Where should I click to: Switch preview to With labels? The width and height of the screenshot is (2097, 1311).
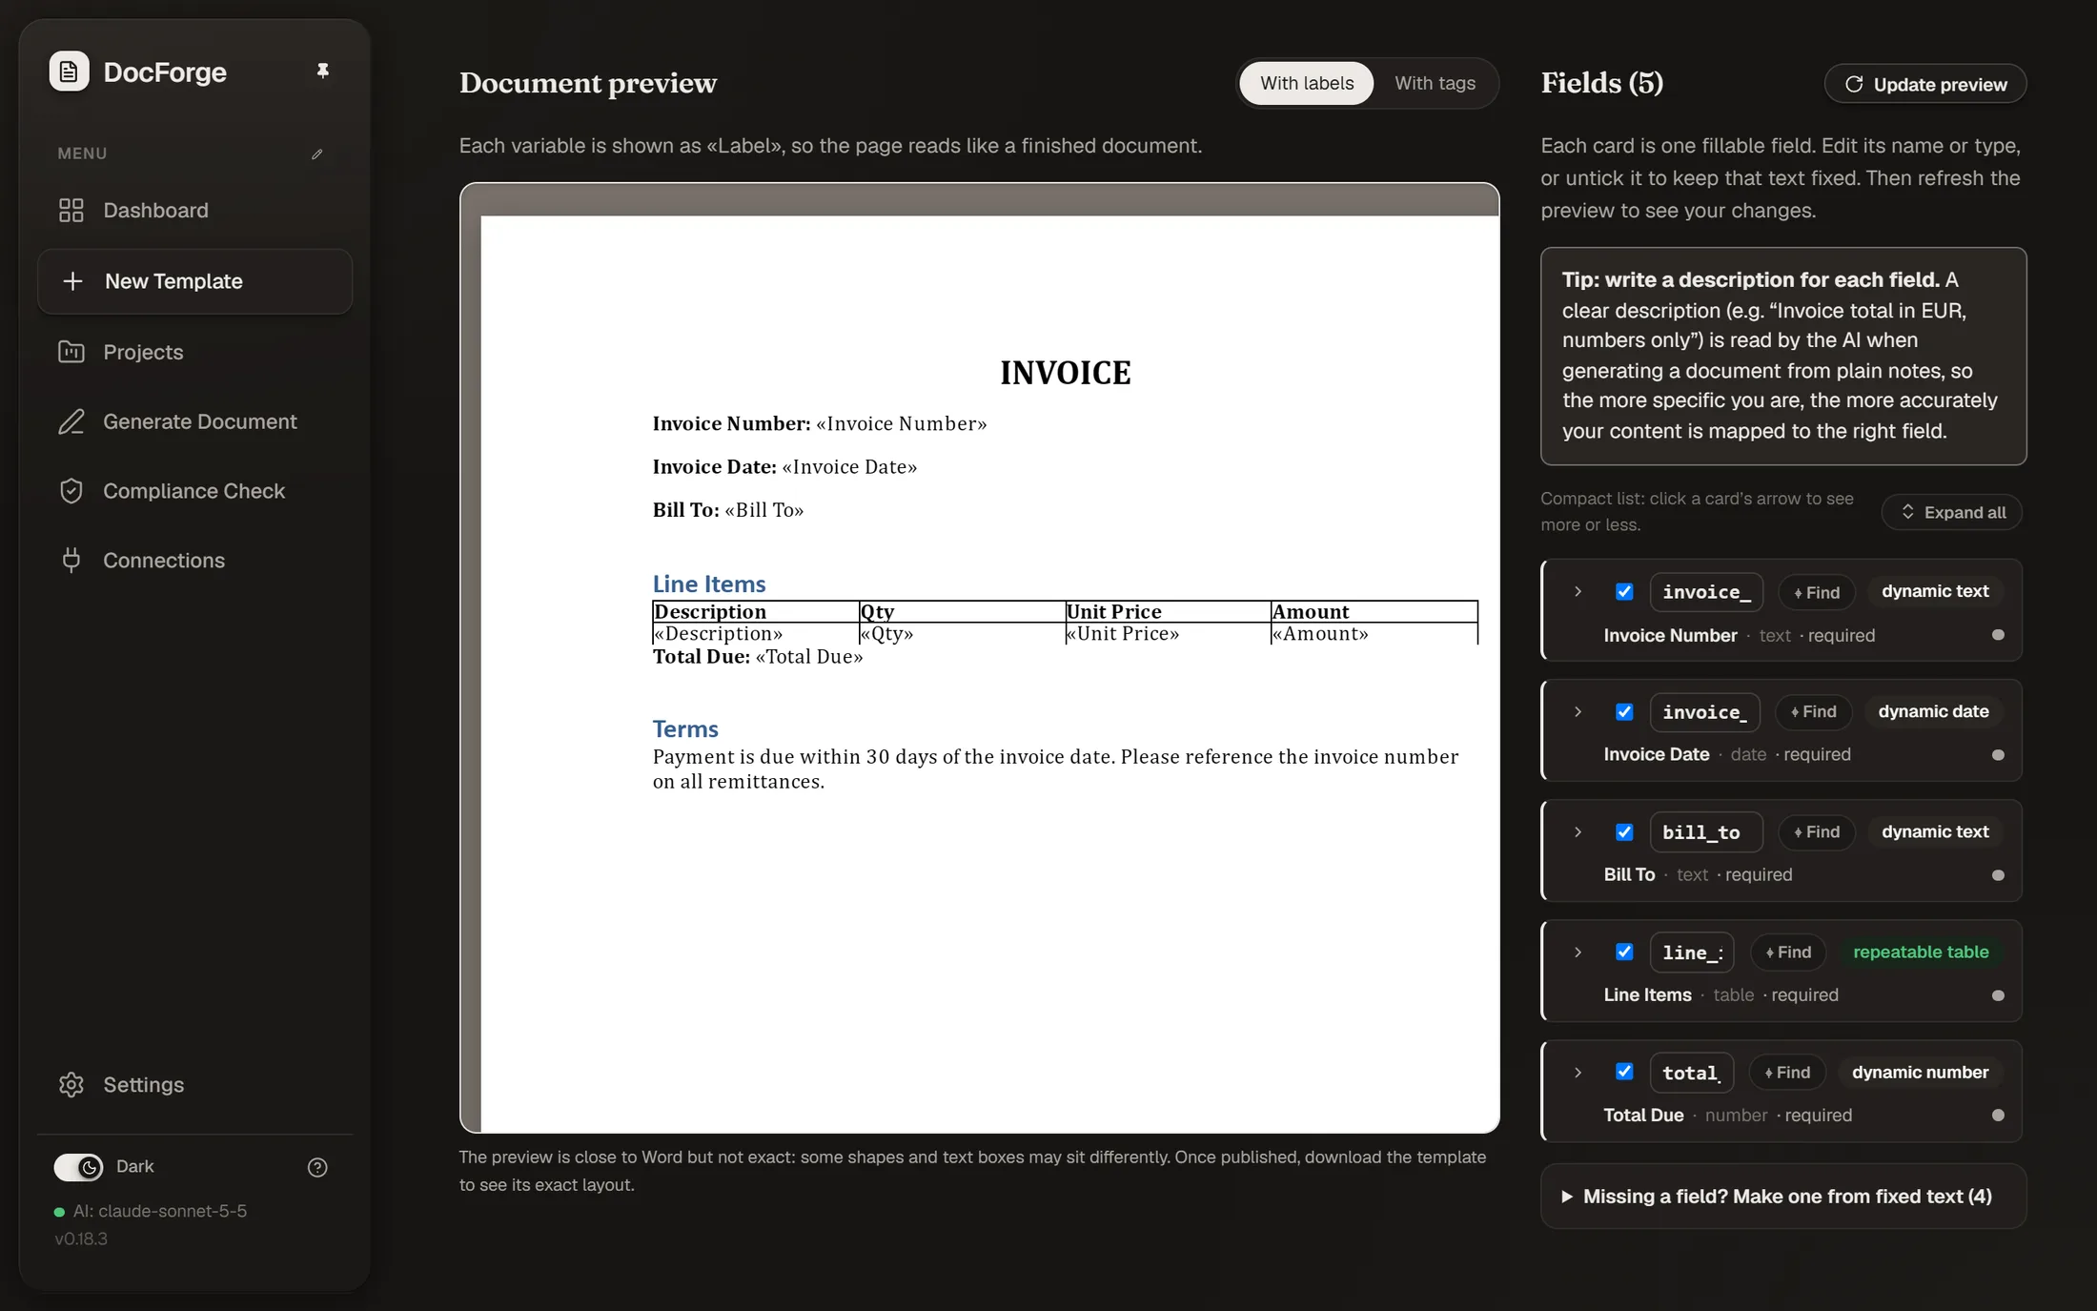coord(1307,83)
